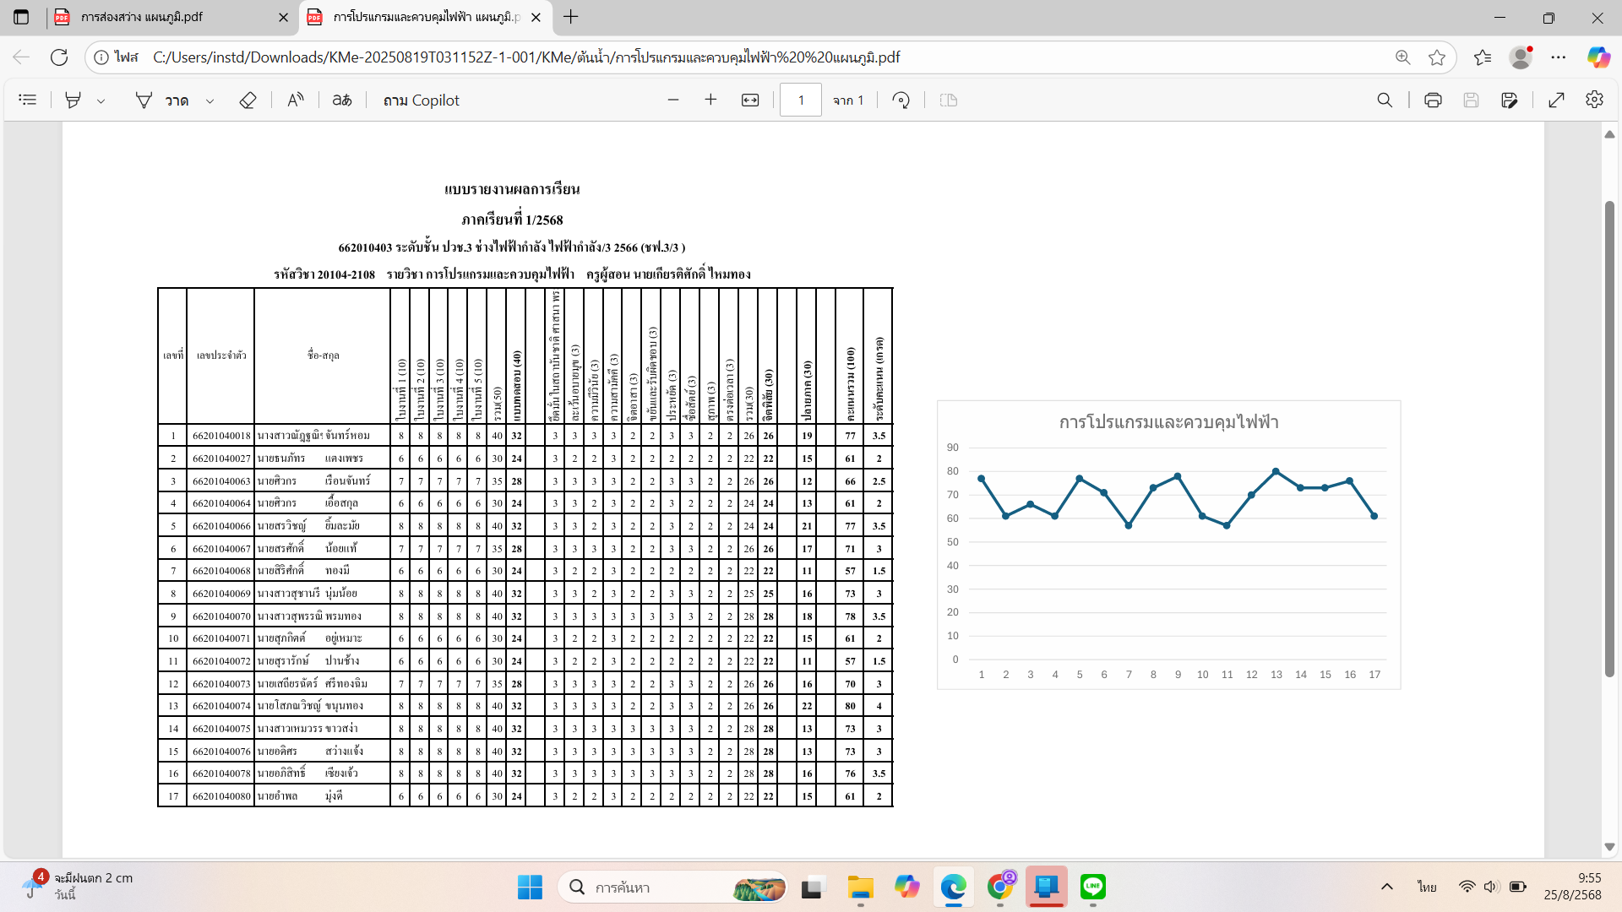Click the address bar URL

click(526, 57)
